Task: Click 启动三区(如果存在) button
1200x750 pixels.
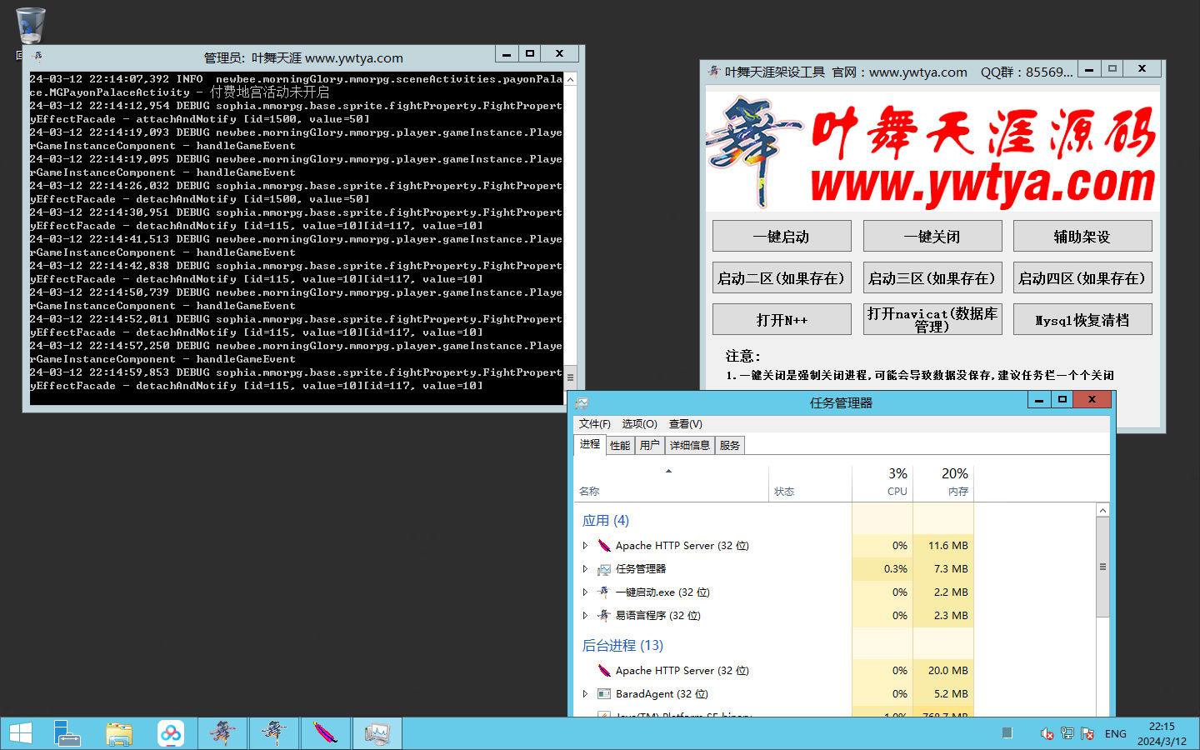Action: click(x=932, y=277)
